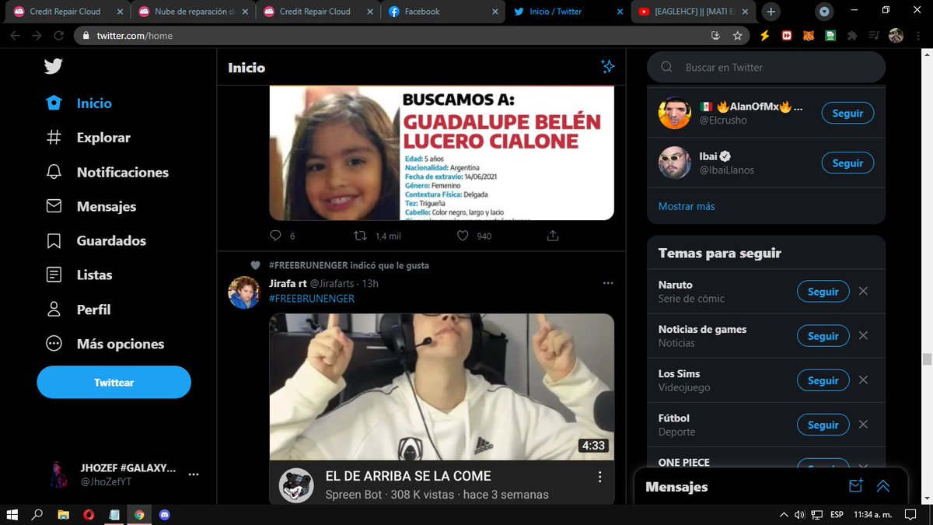The height and width of the screenshot is (525, 933).
Task: Click video card three-dot menu
Action: click(599, 477)
